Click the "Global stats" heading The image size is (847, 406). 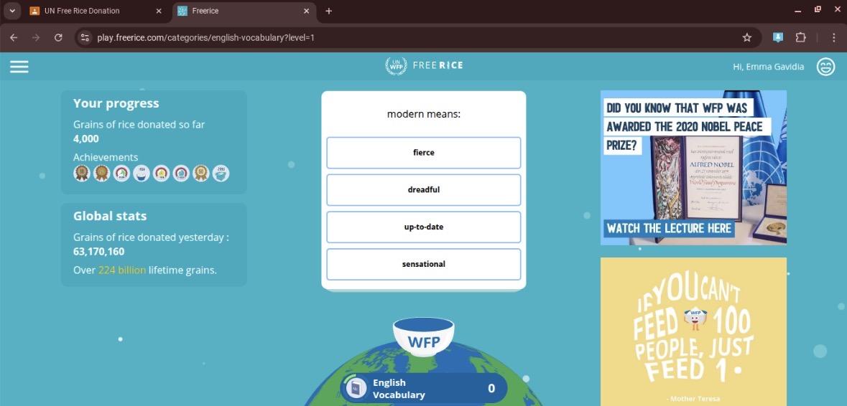click(x=110, y=216)
